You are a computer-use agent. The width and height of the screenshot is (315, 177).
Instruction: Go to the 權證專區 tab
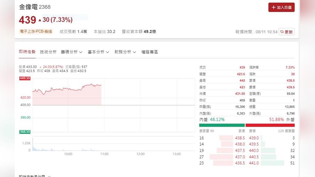[150, 52]
